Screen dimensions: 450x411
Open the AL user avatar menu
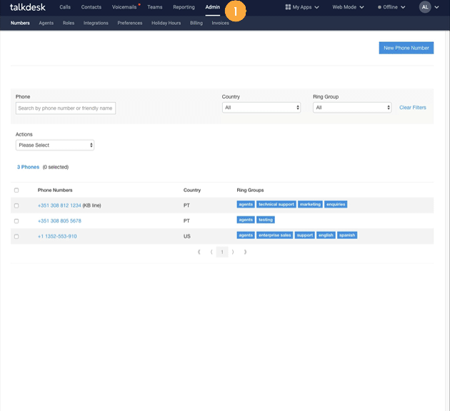[x=425, y=7]
